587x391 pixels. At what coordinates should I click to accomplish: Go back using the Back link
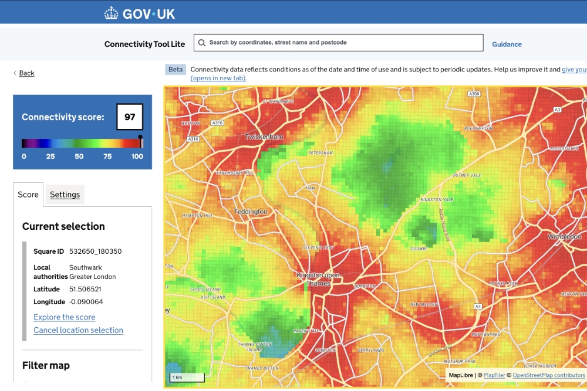click(26, 73)
